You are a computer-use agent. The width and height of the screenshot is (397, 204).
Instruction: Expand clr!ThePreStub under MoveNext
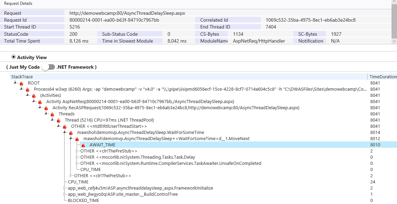pos(77,151)
